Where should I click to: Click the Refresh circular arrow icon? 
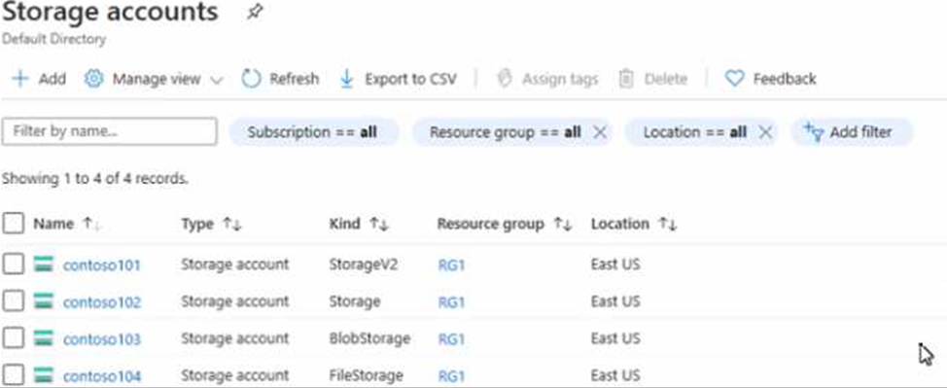point(251,79)
